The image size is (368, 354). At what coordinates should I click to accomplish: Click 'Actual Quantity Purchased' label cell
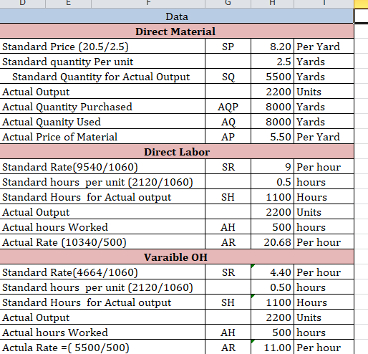tap(102, 107)
